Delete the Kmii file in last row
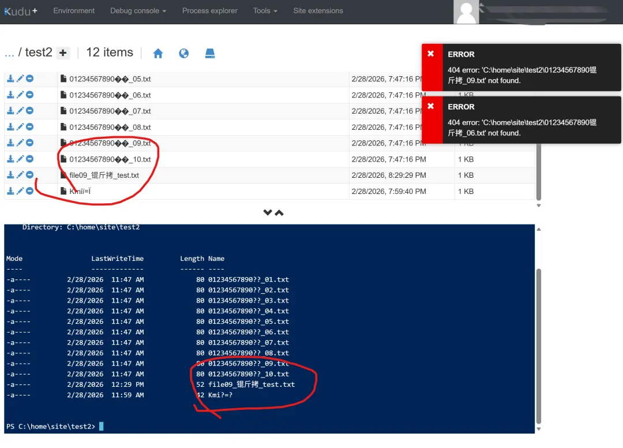Viewport: 623px width, 448px height. tap(30, 191)
